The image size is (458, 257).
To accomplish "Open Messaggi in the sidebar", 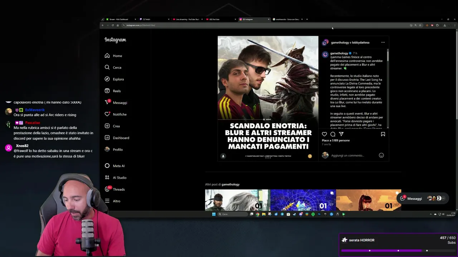I will (x=116, y=103).
